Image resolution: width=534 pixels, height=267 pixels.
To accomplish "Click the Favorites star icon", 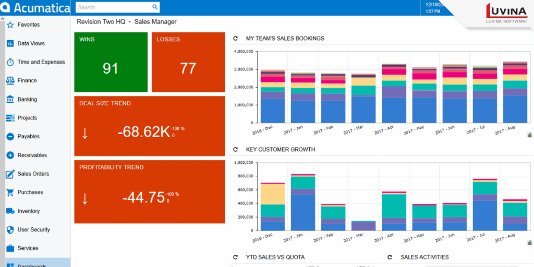I will click(10, 25).
